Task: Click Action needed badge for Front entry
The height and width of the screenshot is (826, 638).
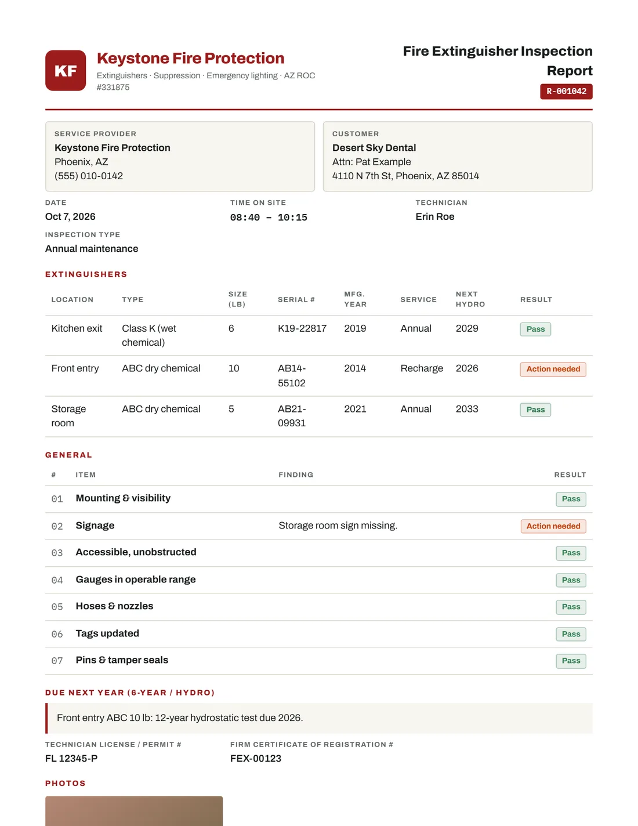Action: point(553,369)
